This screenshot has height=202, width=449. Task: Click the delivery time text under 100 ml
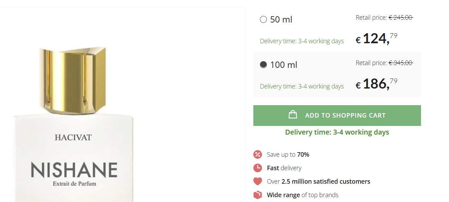(302, 86)
